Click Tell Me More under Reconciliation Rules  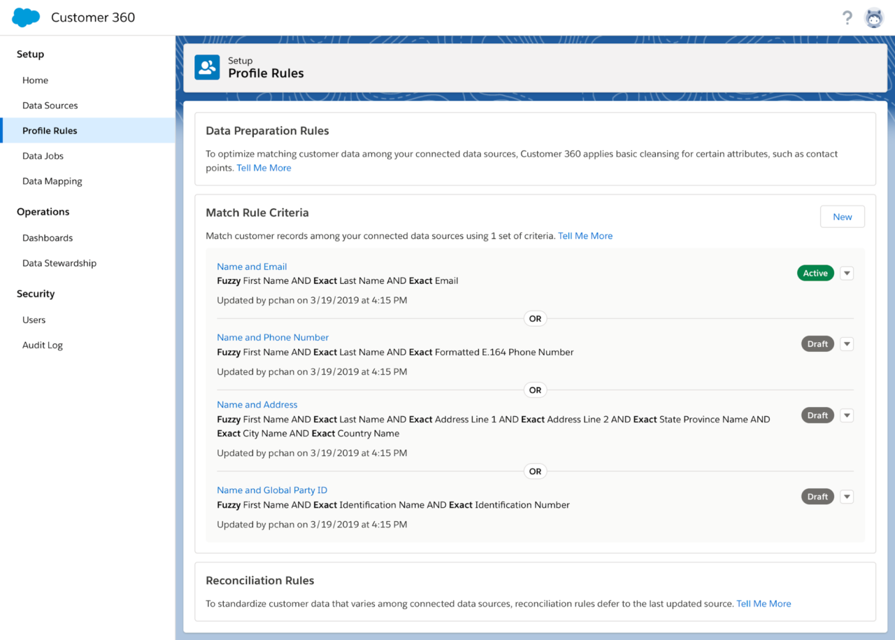(764, 604)
